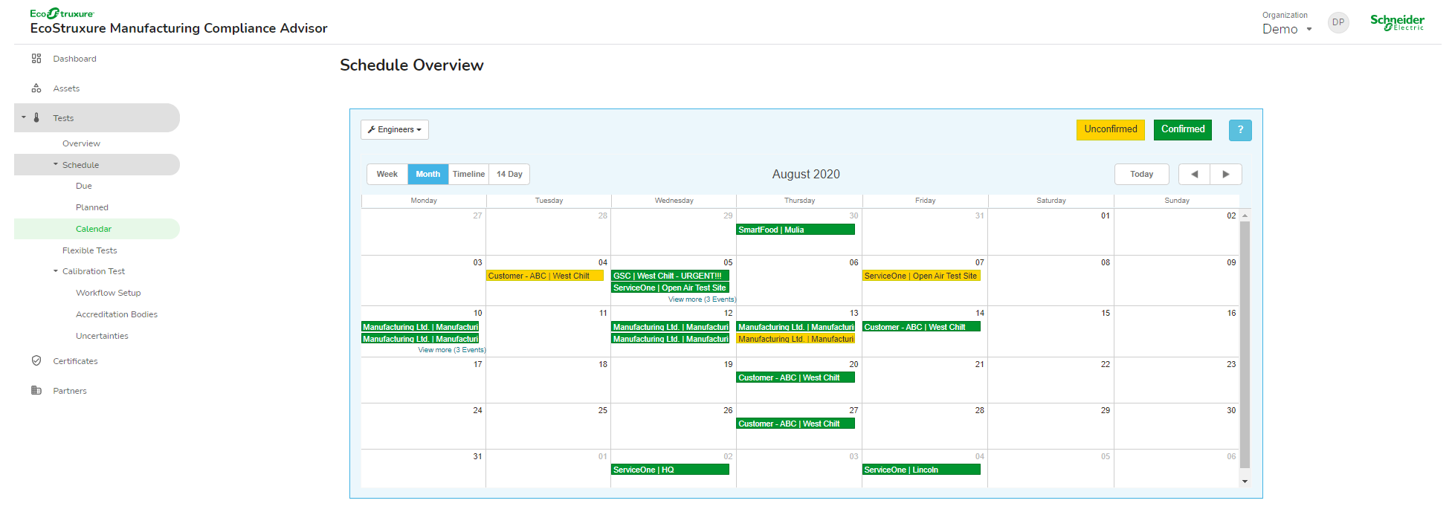Open Partners in the sidebar
This screenshot has width=1452, height=509.
click(x=70, y=391)
